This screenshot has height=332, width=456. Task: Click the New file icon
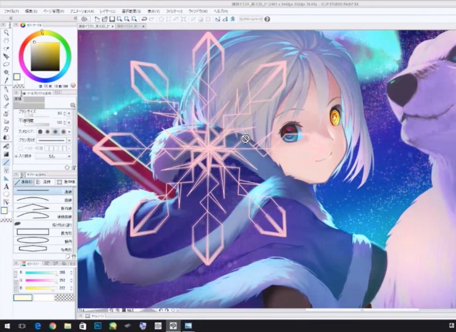coord(97,19)
